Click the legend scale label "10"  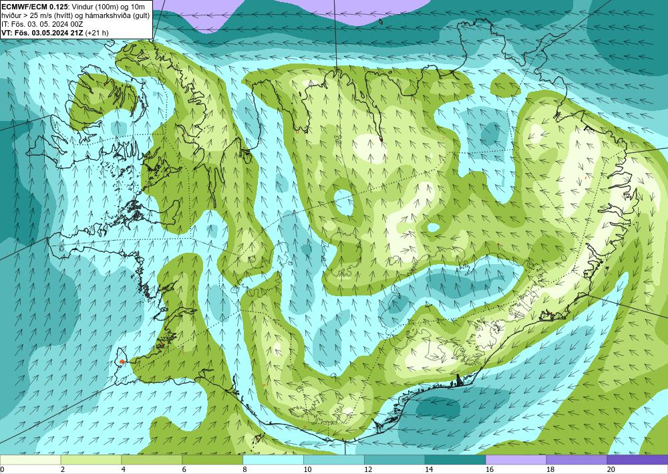[307, 470]
